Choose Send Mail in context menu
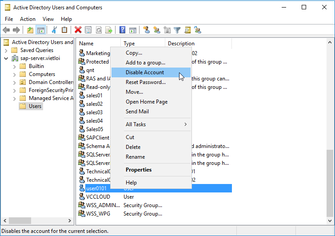 pos(151,112)
